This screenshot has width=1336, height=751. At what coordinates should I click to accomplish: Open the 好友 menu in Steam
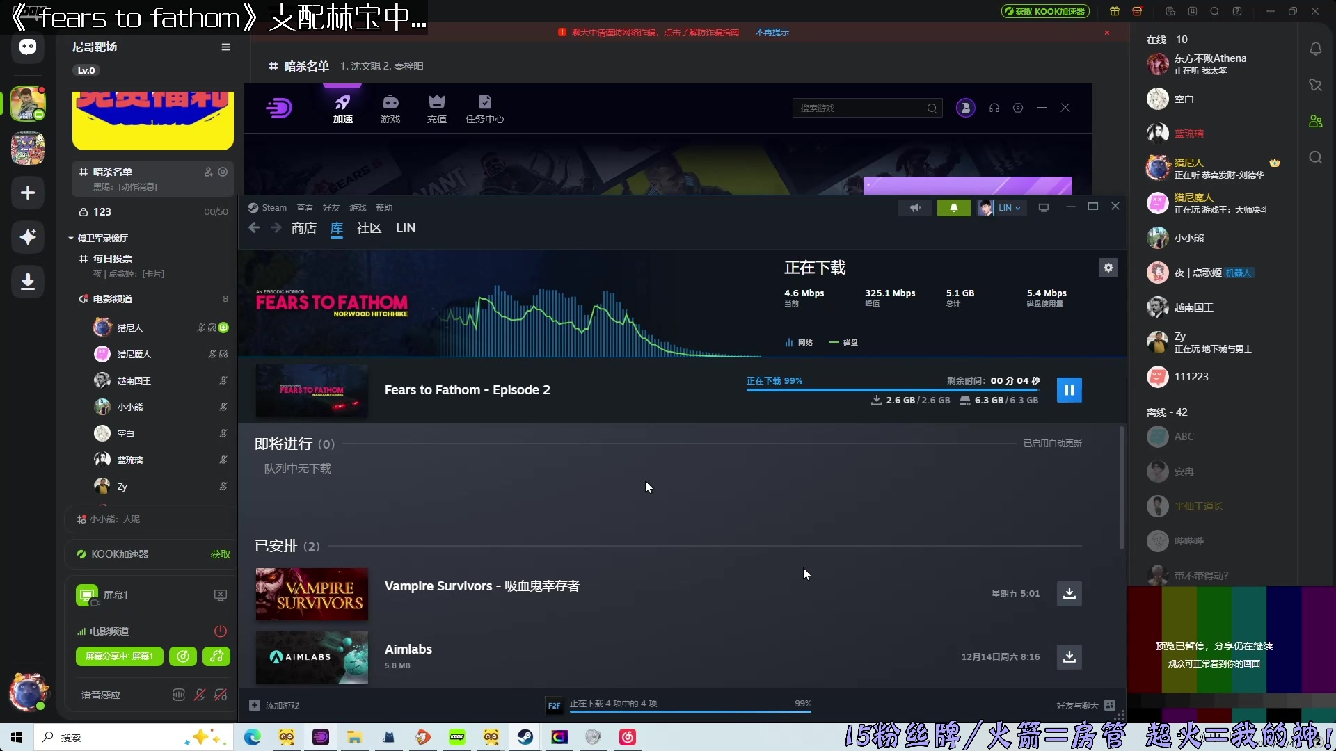tap(331, 208)
